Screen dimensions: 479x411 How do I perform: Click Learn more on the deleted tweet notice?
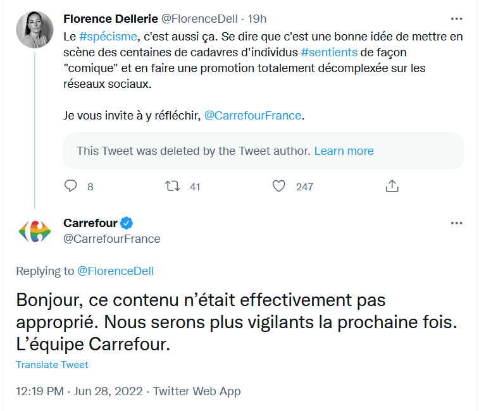point(344,151)
